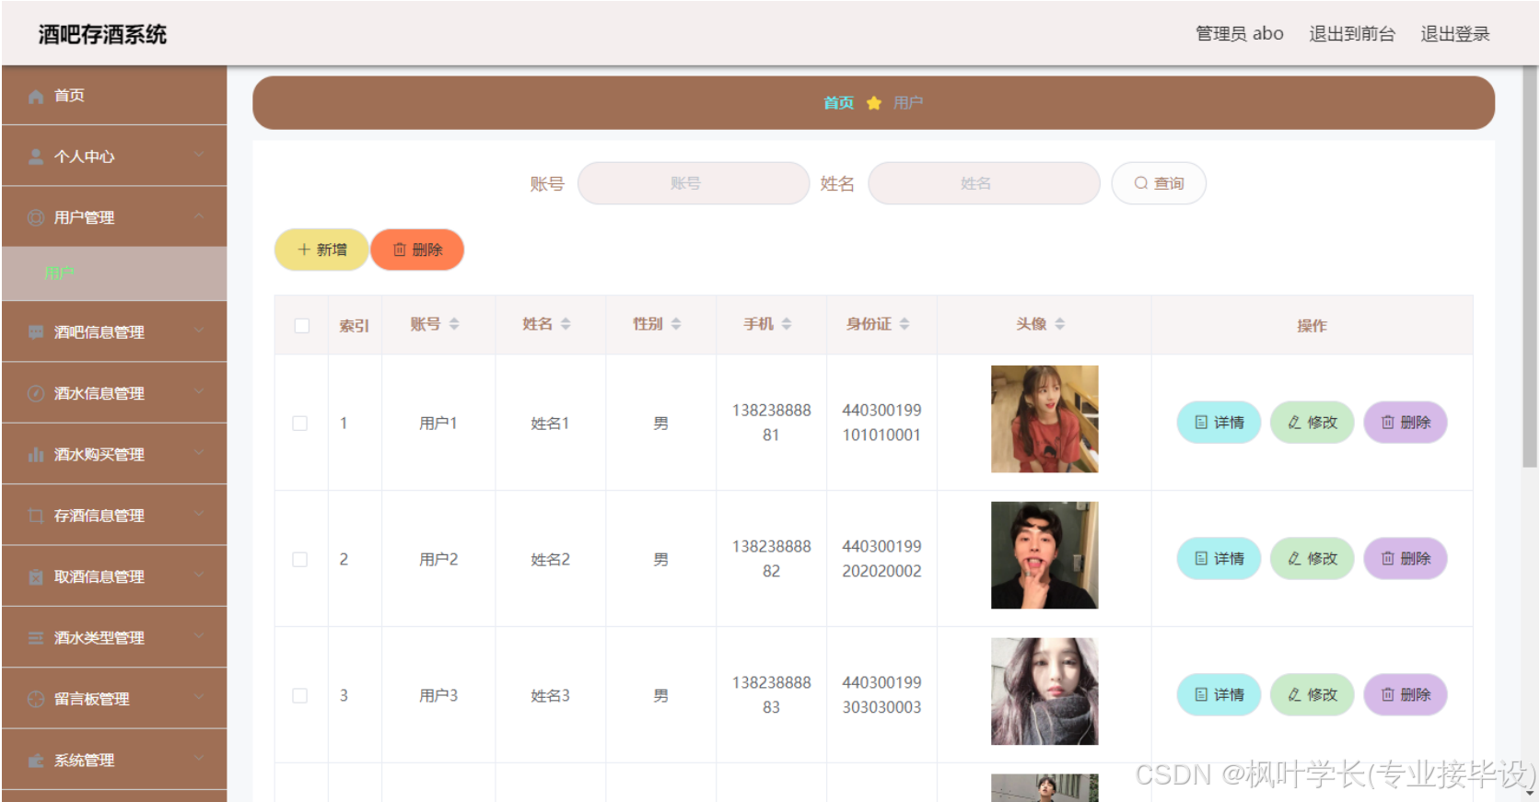The width and height of the screenshot is (1540, 802).
Task: Collapse the 用户管理 menu chevron
Action: 199,216
